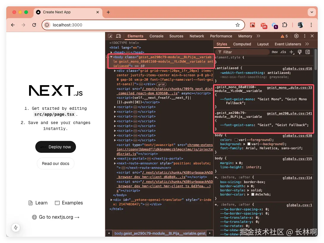View site information icon in address bar

(47, 25)
